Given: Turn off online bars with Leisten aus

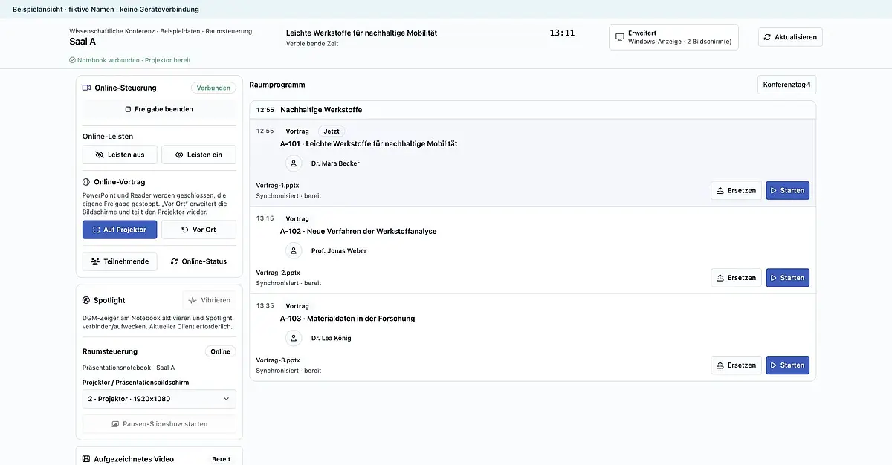Looking at the screenshot, I should [x=120, y=155].
